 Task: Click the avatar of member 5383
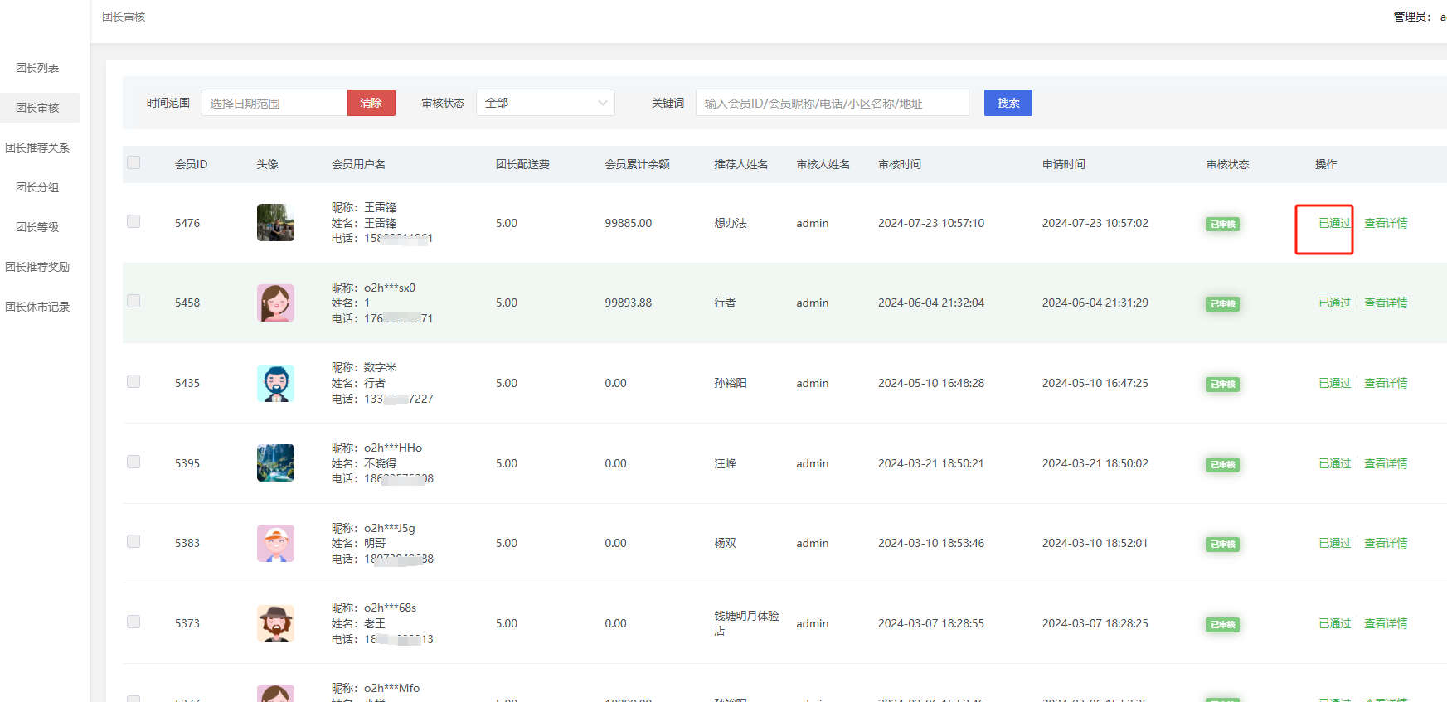point(275,543)
